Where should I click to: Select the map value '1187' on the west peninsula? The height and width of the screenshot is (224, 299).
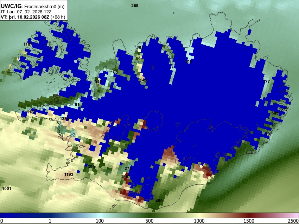tap(32, 112)
